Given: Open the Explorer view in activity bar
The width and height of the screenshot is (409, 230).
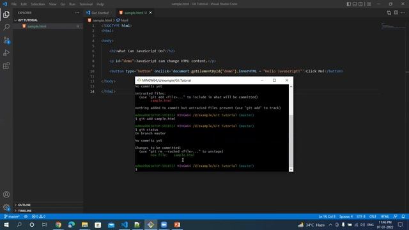Looking at the screenshot, I should 6,15.
